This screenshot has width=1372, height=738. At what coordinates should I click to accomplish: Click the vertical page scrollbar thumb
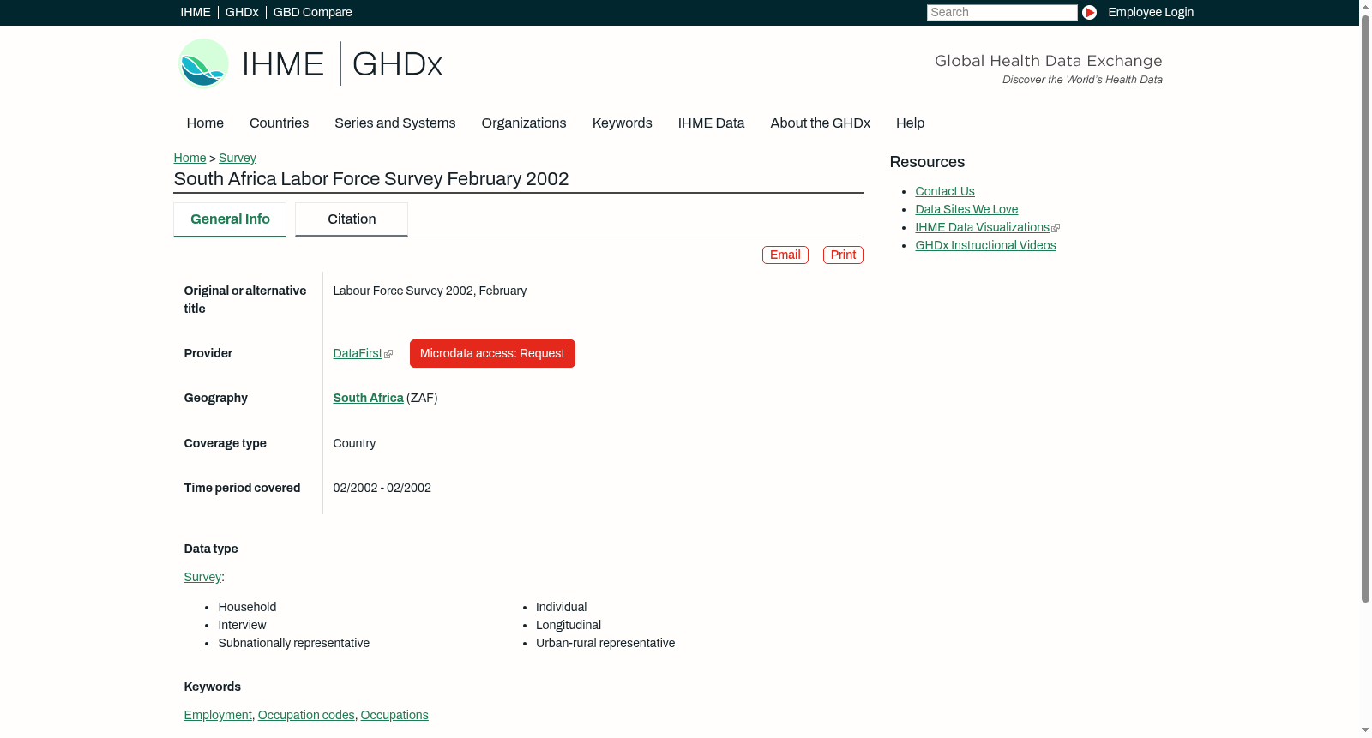1365,309
